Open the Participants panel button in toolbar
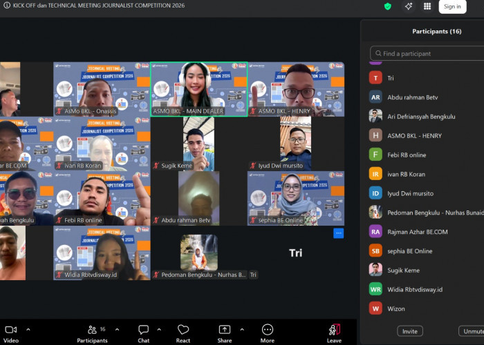This screenshot has width=484, height=345. pyautogui.click(x=92, y=334)
